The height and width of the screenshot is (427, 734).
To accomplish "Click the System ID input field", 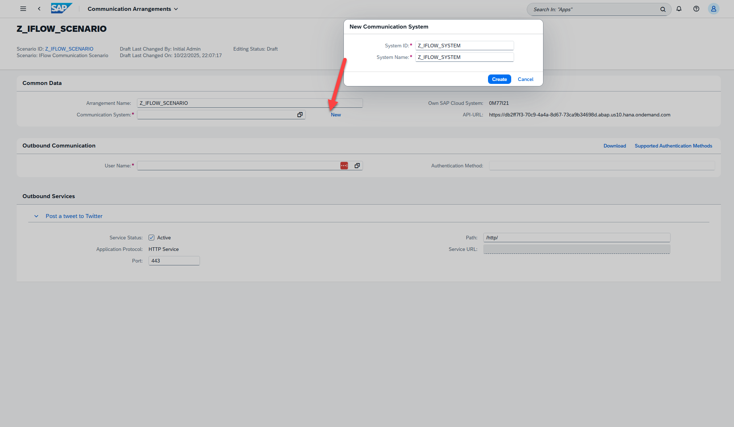I will tap(464, 46).
